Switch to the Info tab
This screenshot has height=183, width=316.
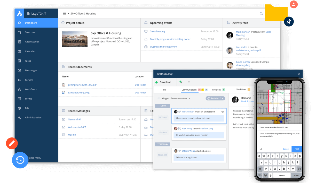pos(164,90)
